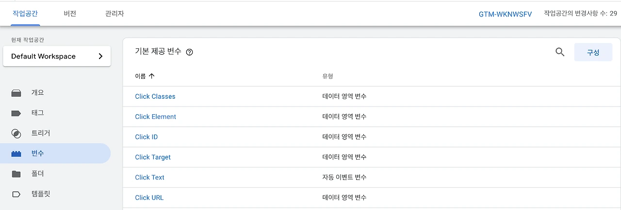Open the Click Classes variable

pyautogui.click(x=155, y=96)
